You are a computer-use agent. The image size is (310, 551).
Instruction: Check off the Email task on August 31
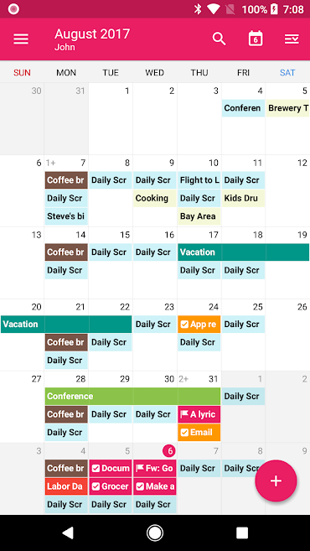click(184, 432)
